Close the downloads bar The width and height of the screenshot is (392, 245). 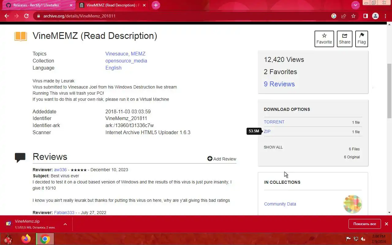[x=386, y=224]
